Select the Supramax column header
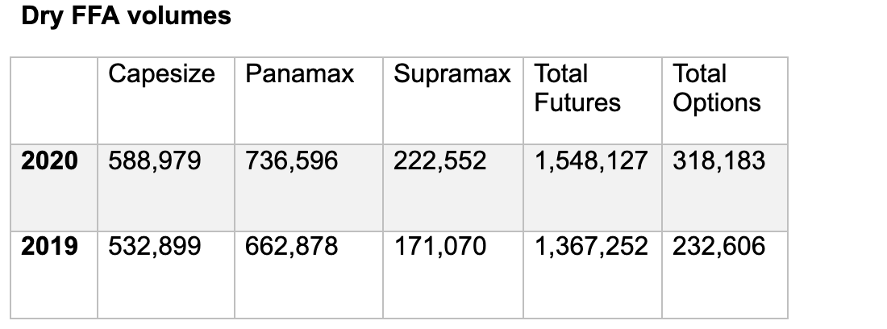Image resolution: width=887 pixels, height=329 pixels. 452,74
